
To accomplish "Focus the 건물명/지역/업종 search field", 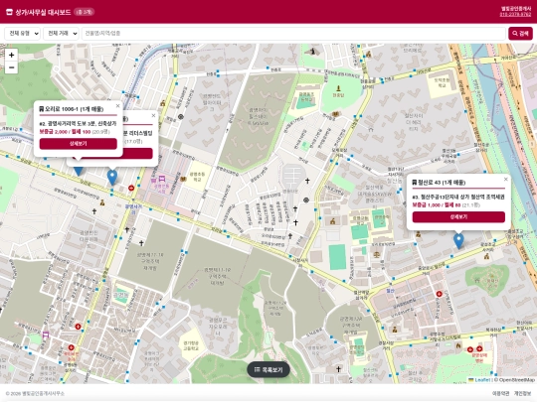I will (293, 34).
